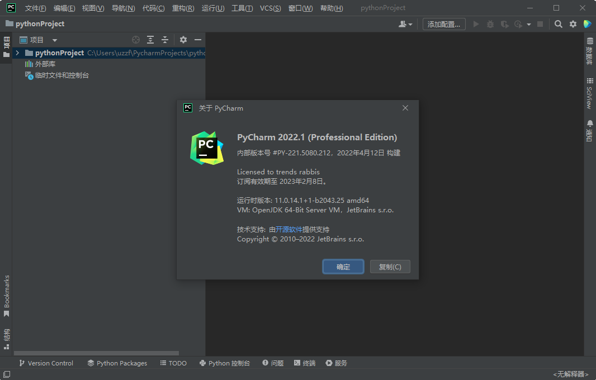The image size is (596, 380).
Task: Open the run options dropdown arrow beside profile icon
Action: click(529, 25)
